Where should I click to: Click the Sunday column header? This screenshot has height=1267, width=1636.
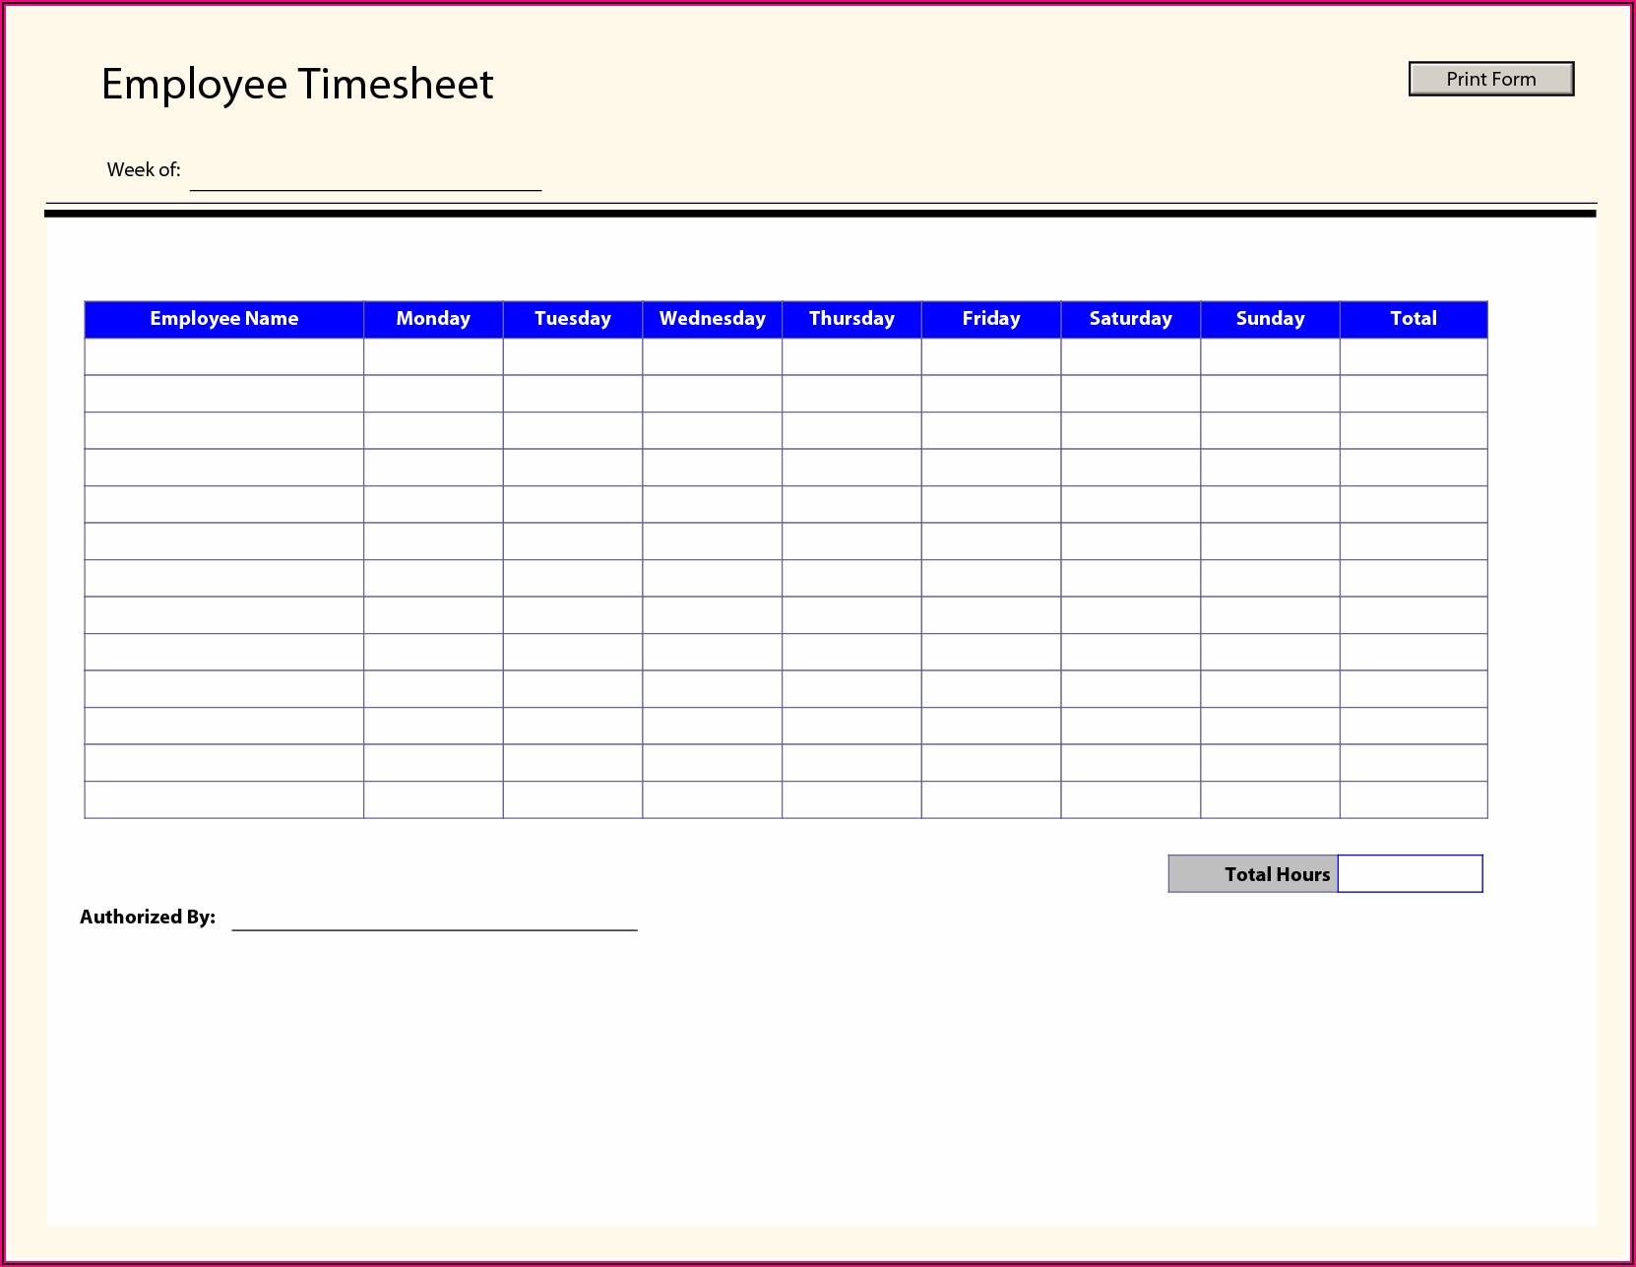1270,319
